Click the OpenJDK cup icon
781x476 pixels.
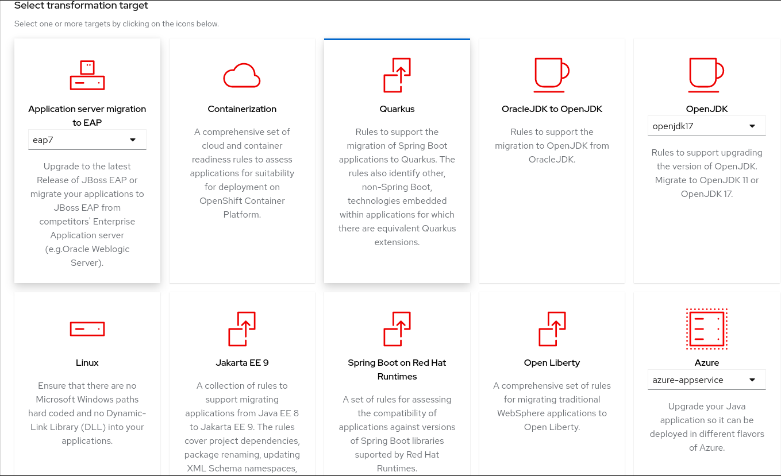[x=706, y=75]
